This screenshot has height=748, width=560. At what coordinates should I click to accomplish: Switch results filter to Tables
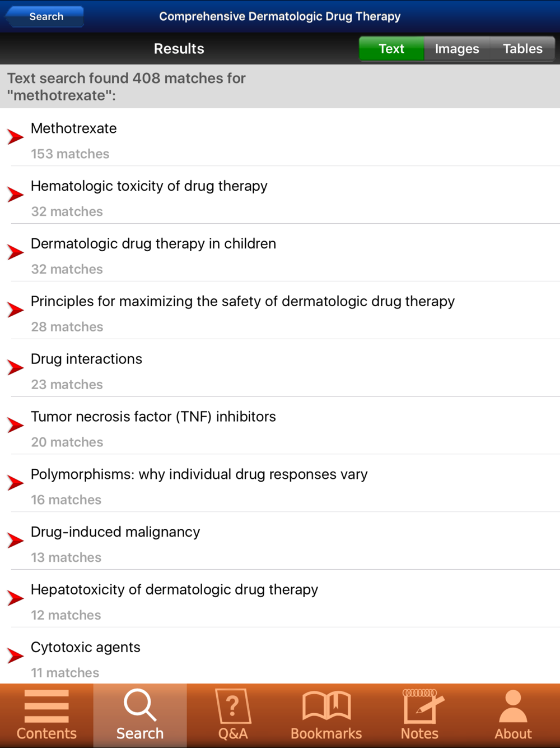[522, 49]
